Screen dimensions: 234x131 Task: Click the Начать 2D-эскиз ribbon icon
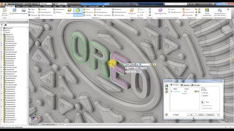(x=4, y=12)
